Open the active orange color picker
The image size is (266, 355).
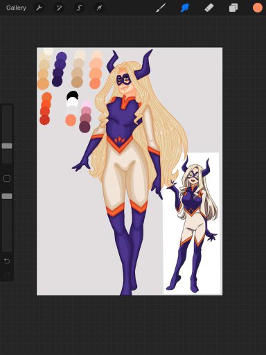tap(258, 8)
